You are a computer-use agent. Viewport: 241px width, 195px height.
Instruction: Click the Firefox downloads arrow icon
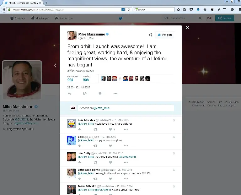pyautogui.click(x=198, y=9)
